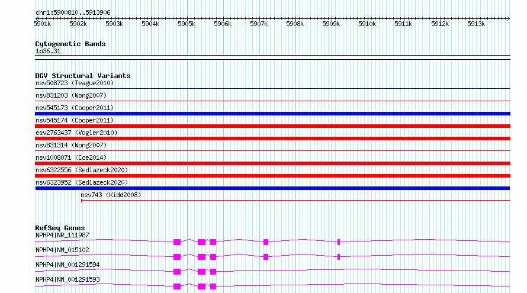527x293 pixels.
Task: Click the 5903k ruler tick label
Action: pyautogui.click(x=114, y=24)
